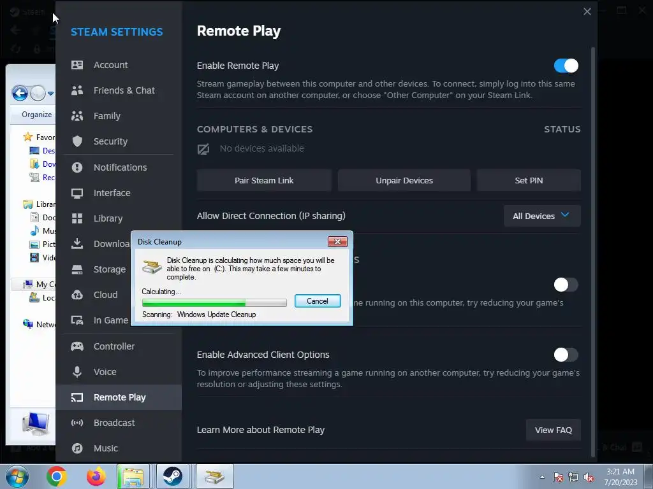Open Google Chrome from taskbar
The width and height of the screenshot is (653, 489).
pyautogui.click(x=57, y=476)
